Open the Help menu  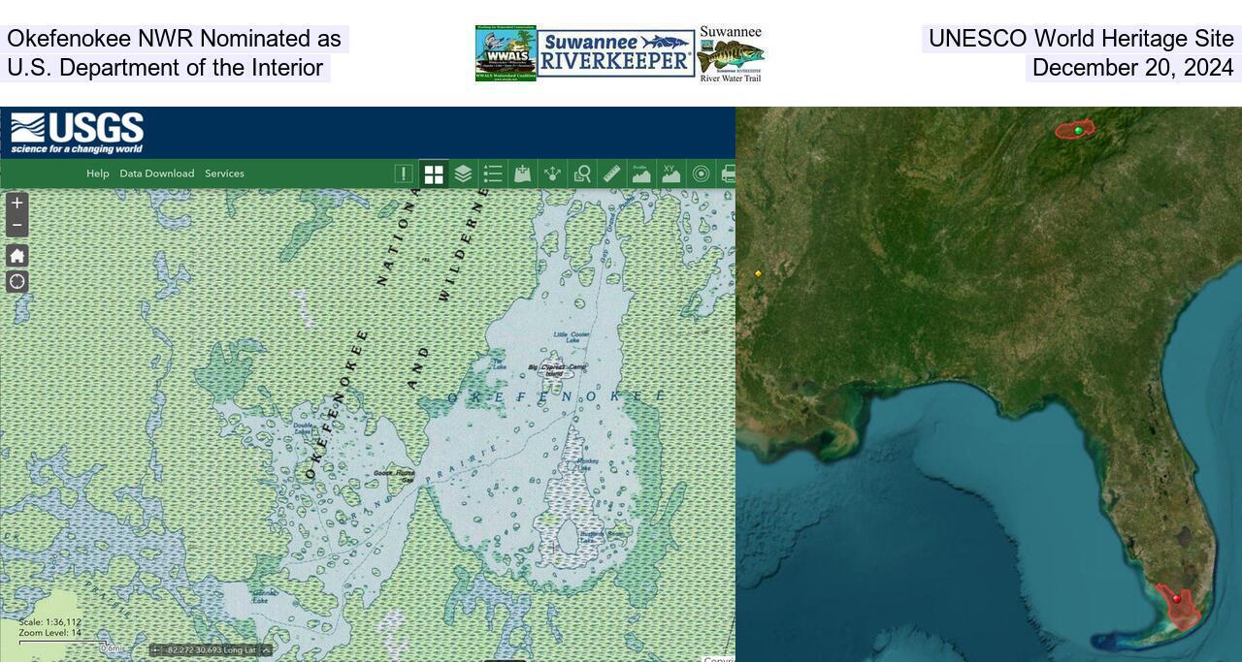[x=98, y=173]
